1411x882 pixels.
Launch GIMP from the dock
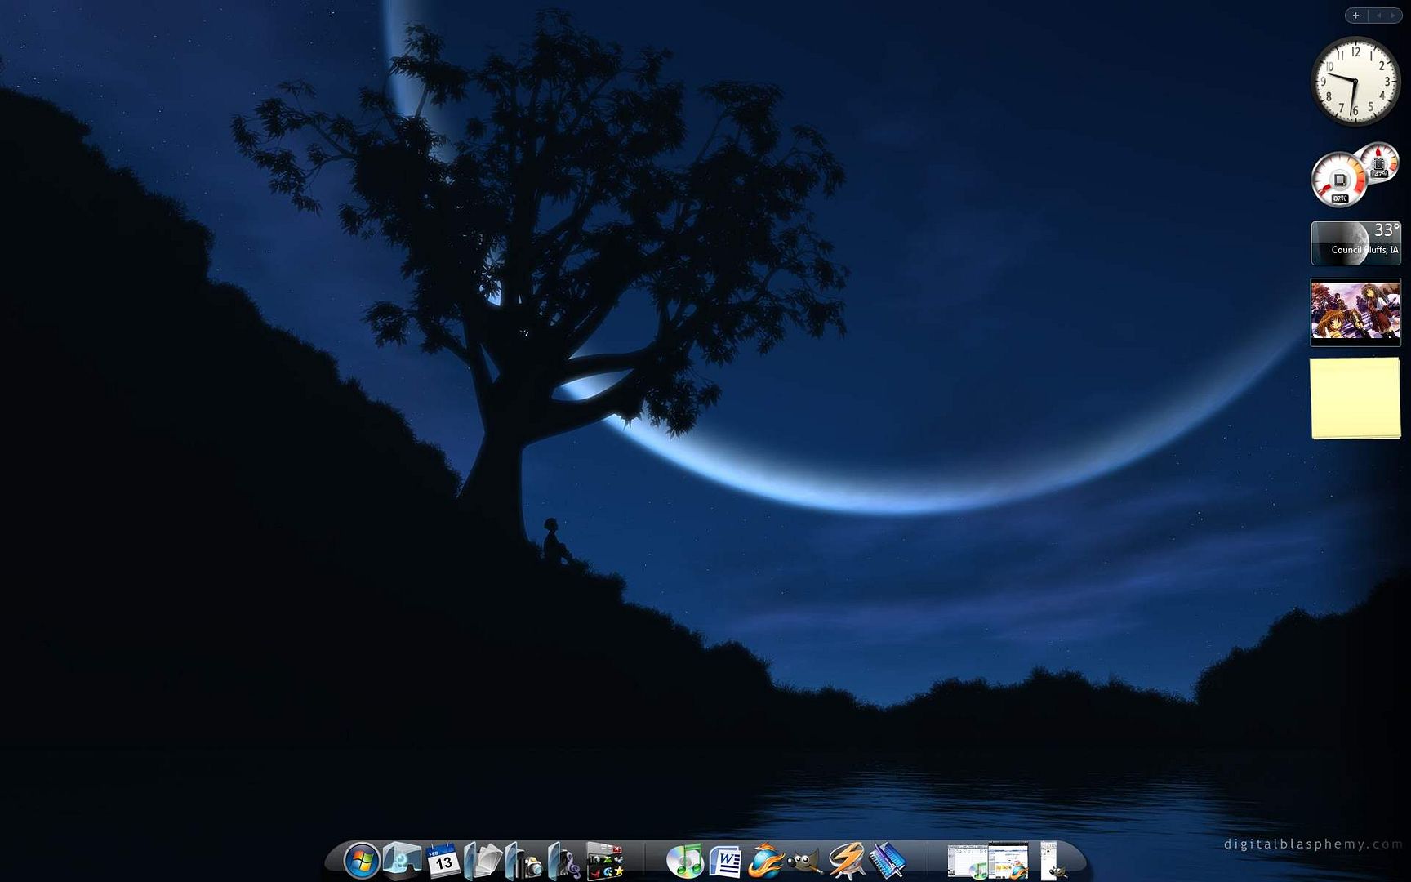(x=805, y=862)
